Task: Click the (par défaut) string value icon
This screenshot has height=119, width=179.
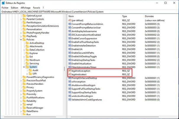Action: pyautogui.click(x=70, y=20)
